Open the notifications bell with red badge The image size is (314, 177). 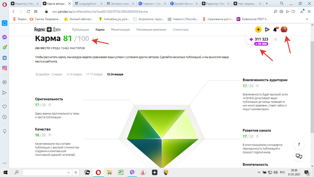click(x=275, y=29)
